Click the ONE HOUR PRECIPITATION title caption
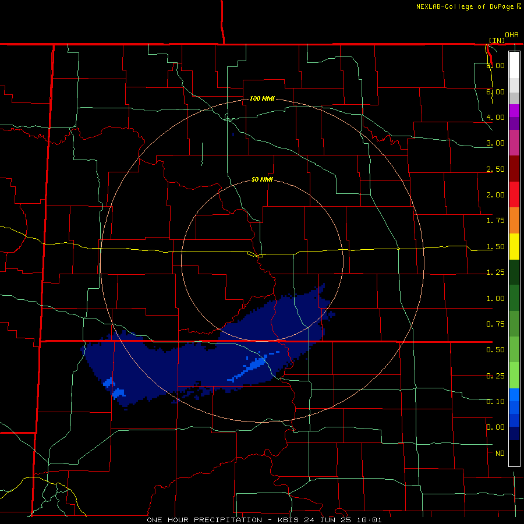Image resolution: width=524 pixels, height=524 pixels. pos(204,520)
